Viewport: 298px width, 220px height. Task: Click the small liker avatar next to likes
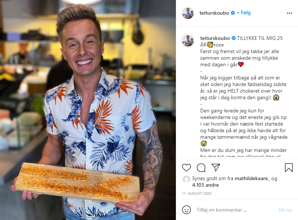click(186, 179)
